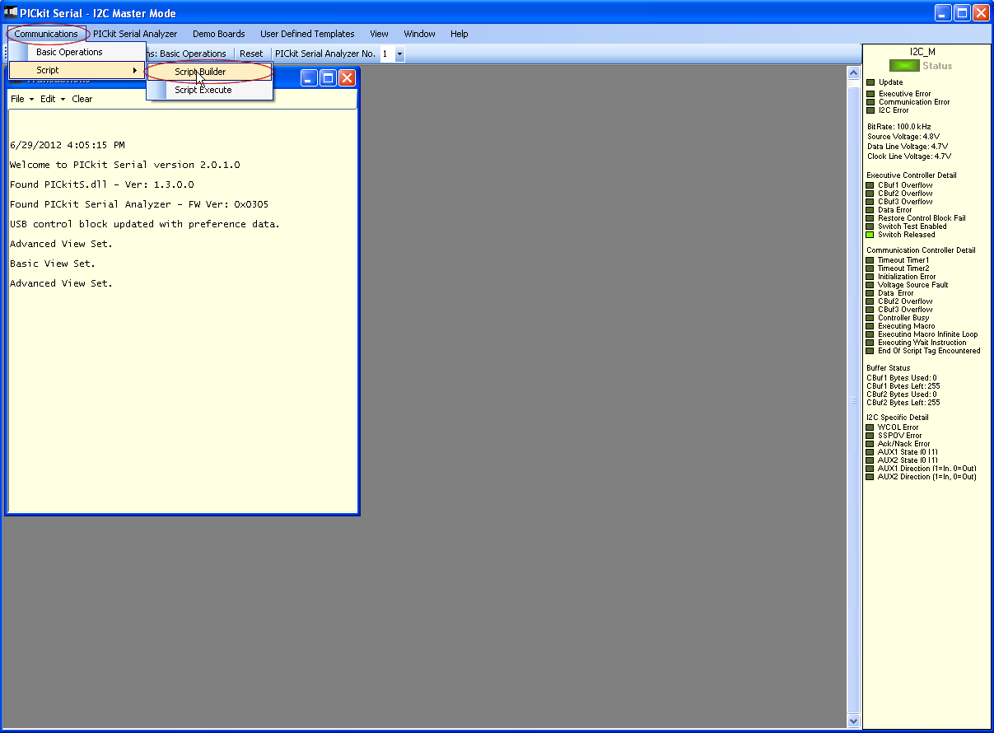Click the Update status LED indicator
The height and width of the screenshot is (733, 994).
pos(870,82)
